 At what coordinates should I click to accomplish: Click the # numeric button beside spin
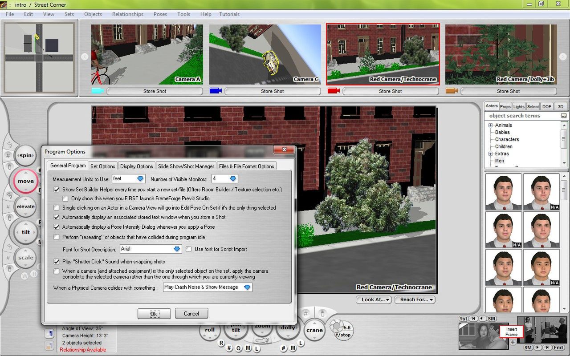pyautogui.click(x=8, y=155)
